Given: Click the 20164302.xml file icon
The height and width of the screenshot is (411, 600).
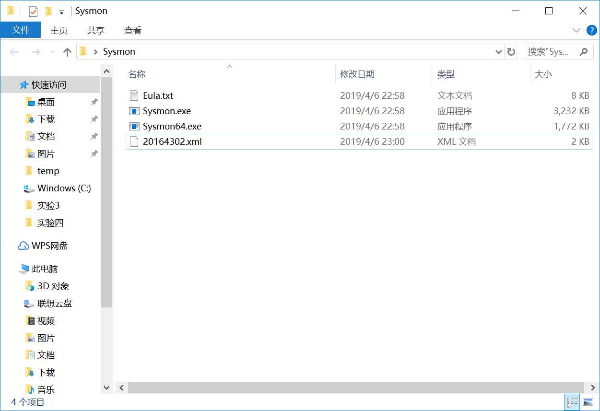Looking at the screenshot, I should (x=134, y=141).
